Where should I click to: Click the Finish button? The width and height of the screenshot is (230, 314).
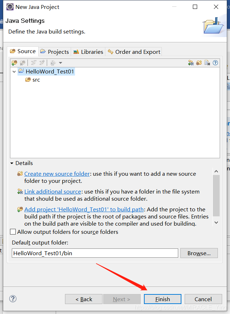coord(162,299)
